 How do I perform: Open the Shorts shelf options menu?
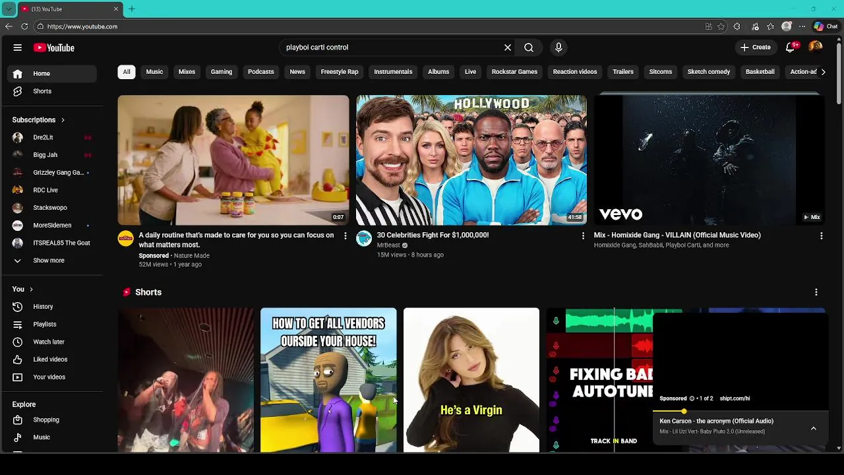coord(816,292)
